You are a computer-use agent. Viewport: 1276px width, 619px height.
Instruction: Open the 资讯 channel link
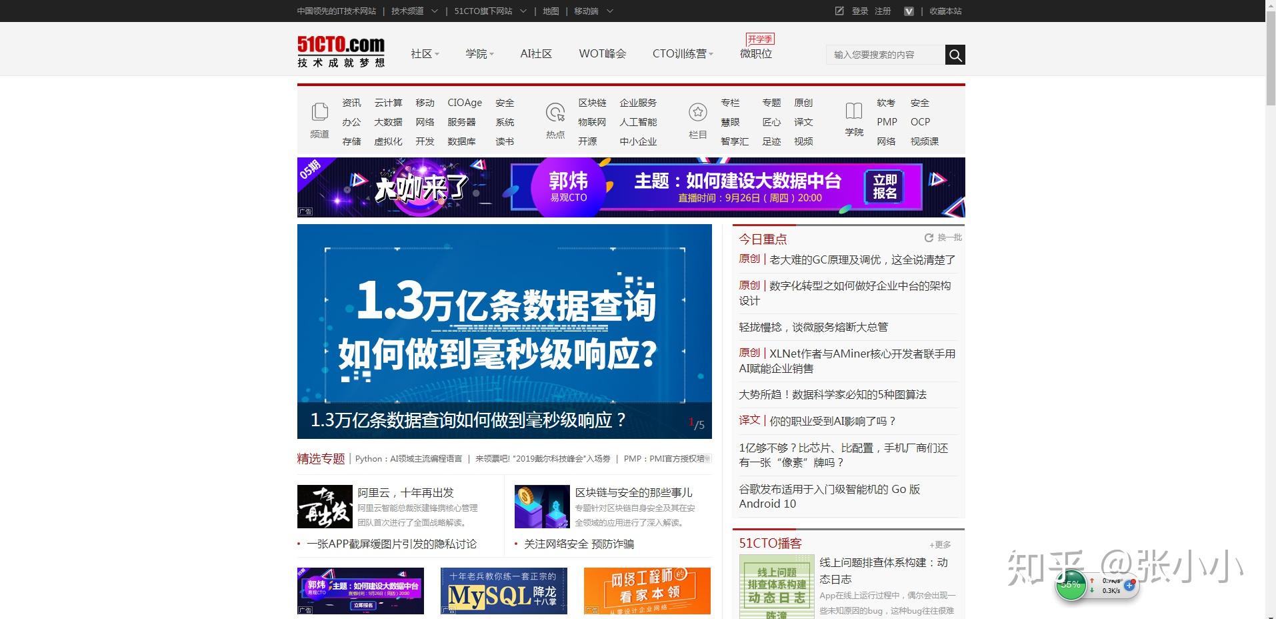tap(351, 103)
